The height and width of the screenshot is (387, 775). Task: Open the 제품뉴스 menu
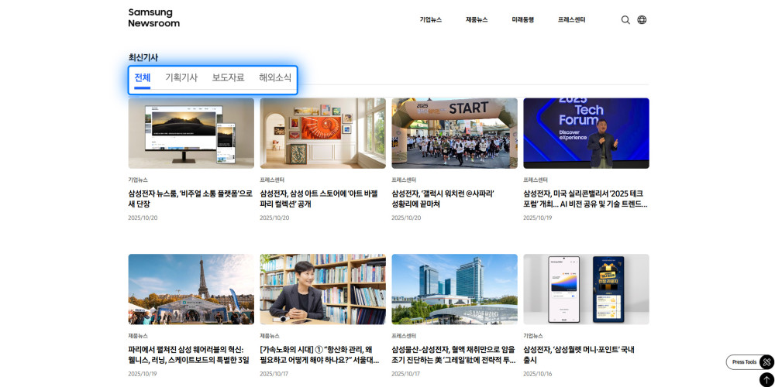pos(477,20)
